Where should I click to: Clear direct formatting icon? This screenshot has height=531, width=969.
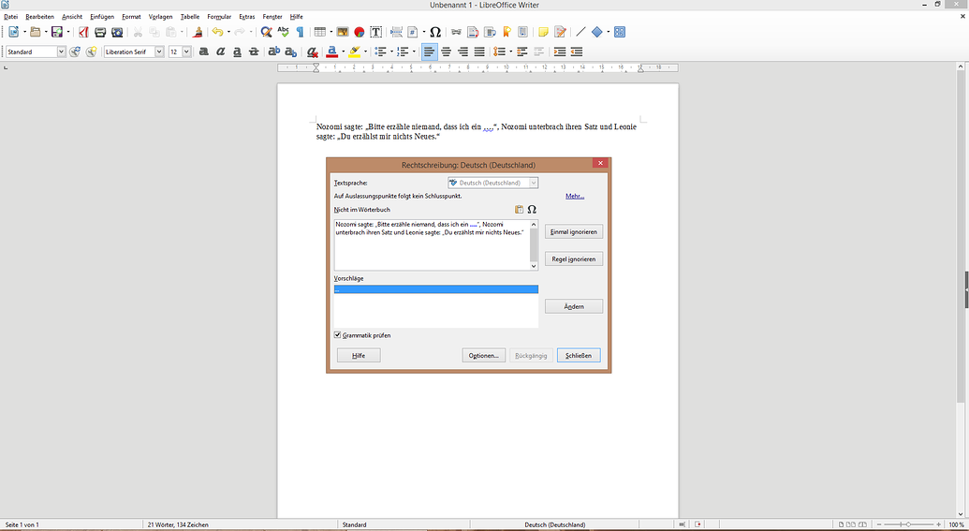(x=313, y=52)
